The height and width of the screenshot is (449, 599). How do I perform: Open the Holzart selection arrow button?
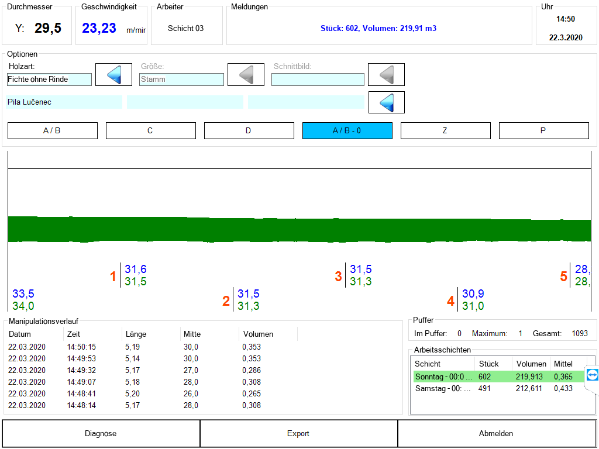click(x=114, y=74)
